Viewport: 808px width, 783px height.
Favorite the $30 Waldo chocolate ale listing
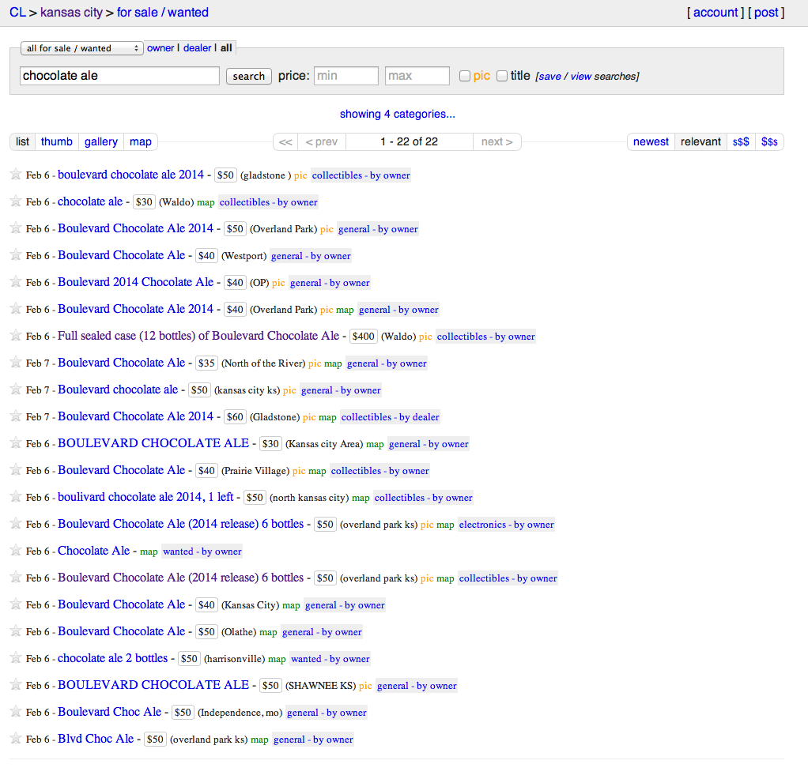[16, 201]
